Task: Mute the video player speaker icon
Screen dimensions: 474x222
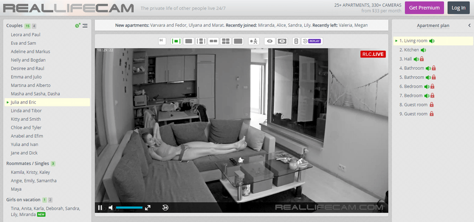Action: tap(111, 207)
